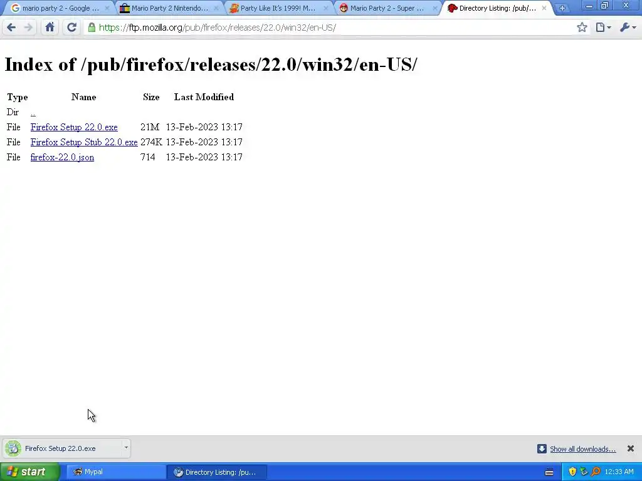Click the green padlock security icon
Screen dimensions: 642x481
tap(92, 28)
